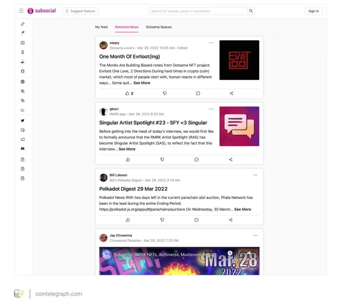
Task: Open the chart statistics sidebar icon
Action: [x=23, y=110]
